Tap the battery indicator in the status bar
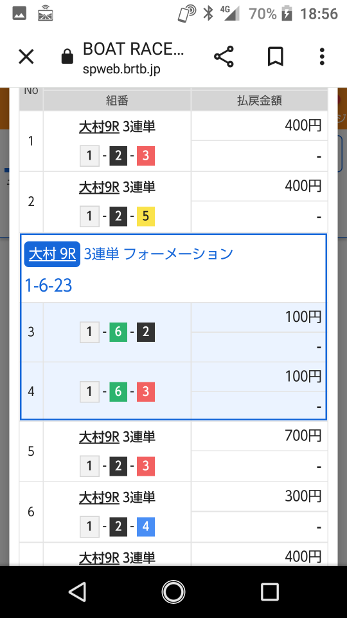This screenshot has width=347, height=618. pos(287,14)
